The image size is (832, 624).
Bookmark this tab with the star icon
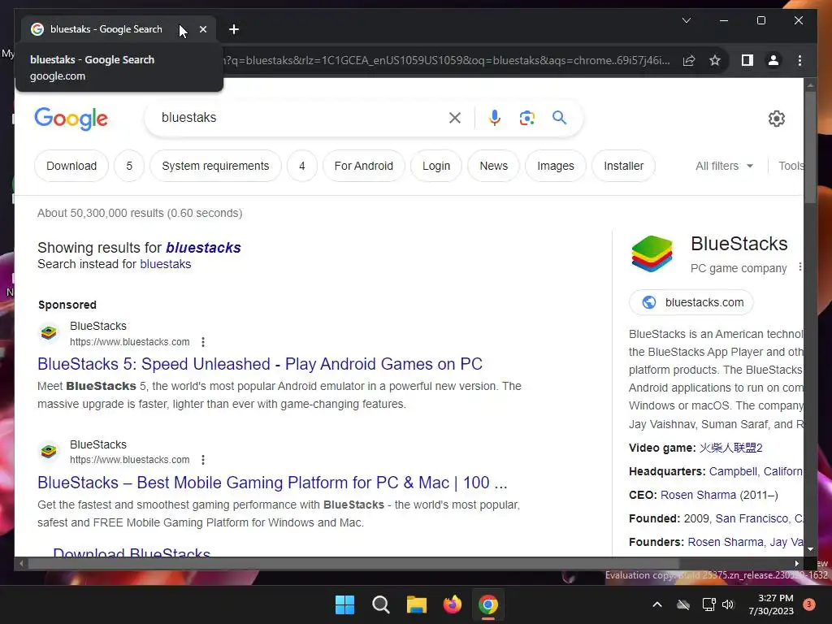pyautogui.click(x=715, y=60)
